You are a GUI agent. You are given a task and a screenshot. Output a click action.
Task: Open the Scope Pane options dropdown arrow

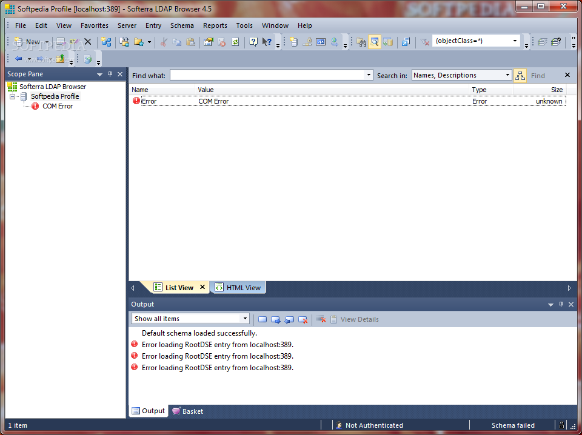[x=99, y=75]
